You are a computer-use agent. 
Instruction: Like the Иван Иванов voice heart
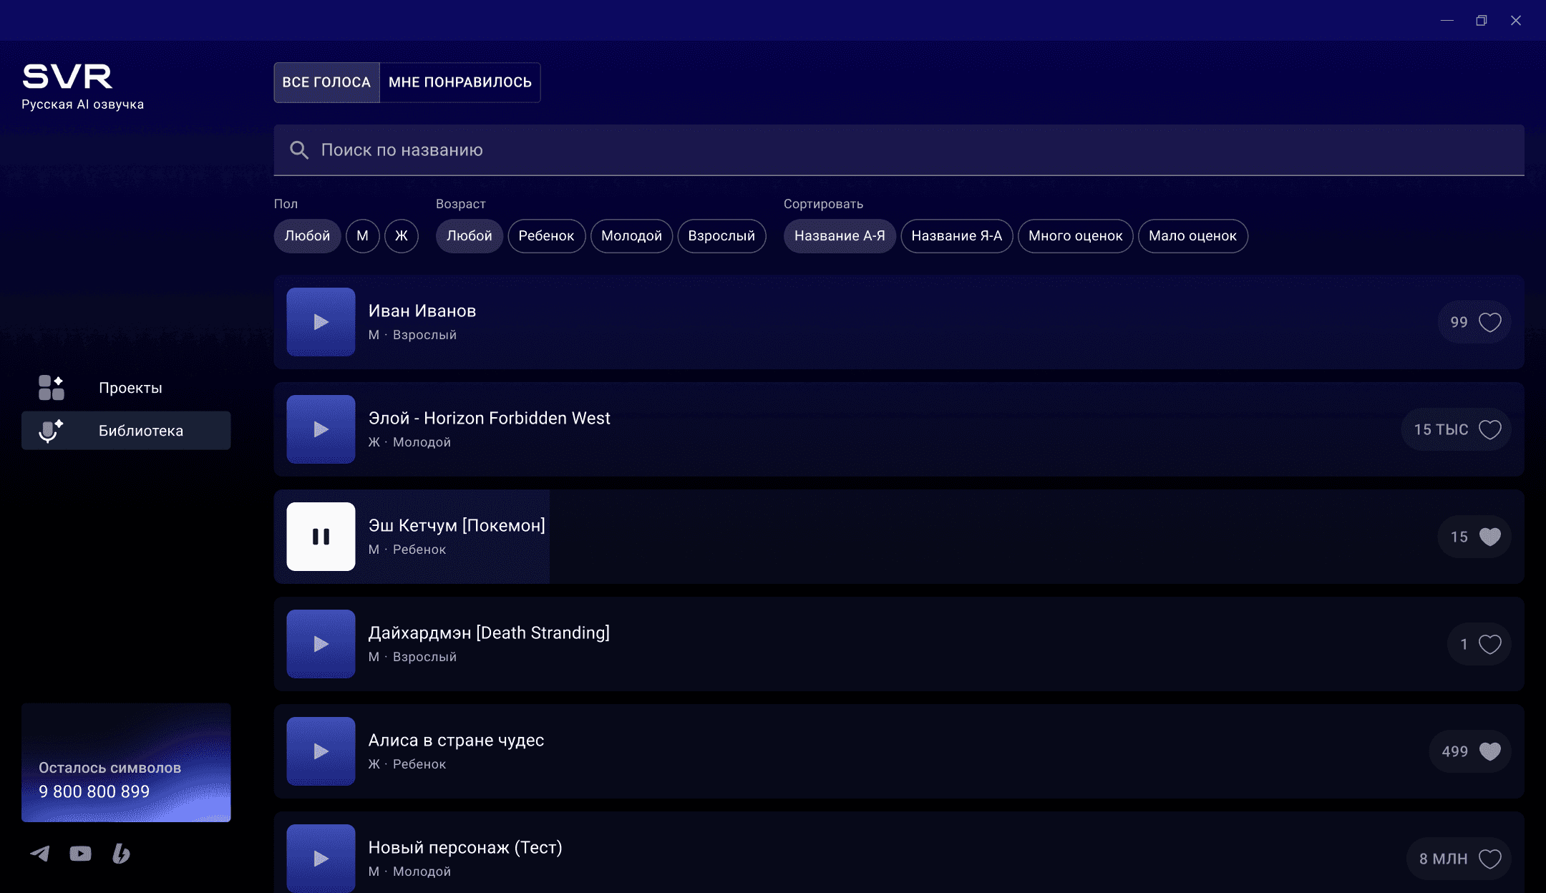pos(1489,322)
